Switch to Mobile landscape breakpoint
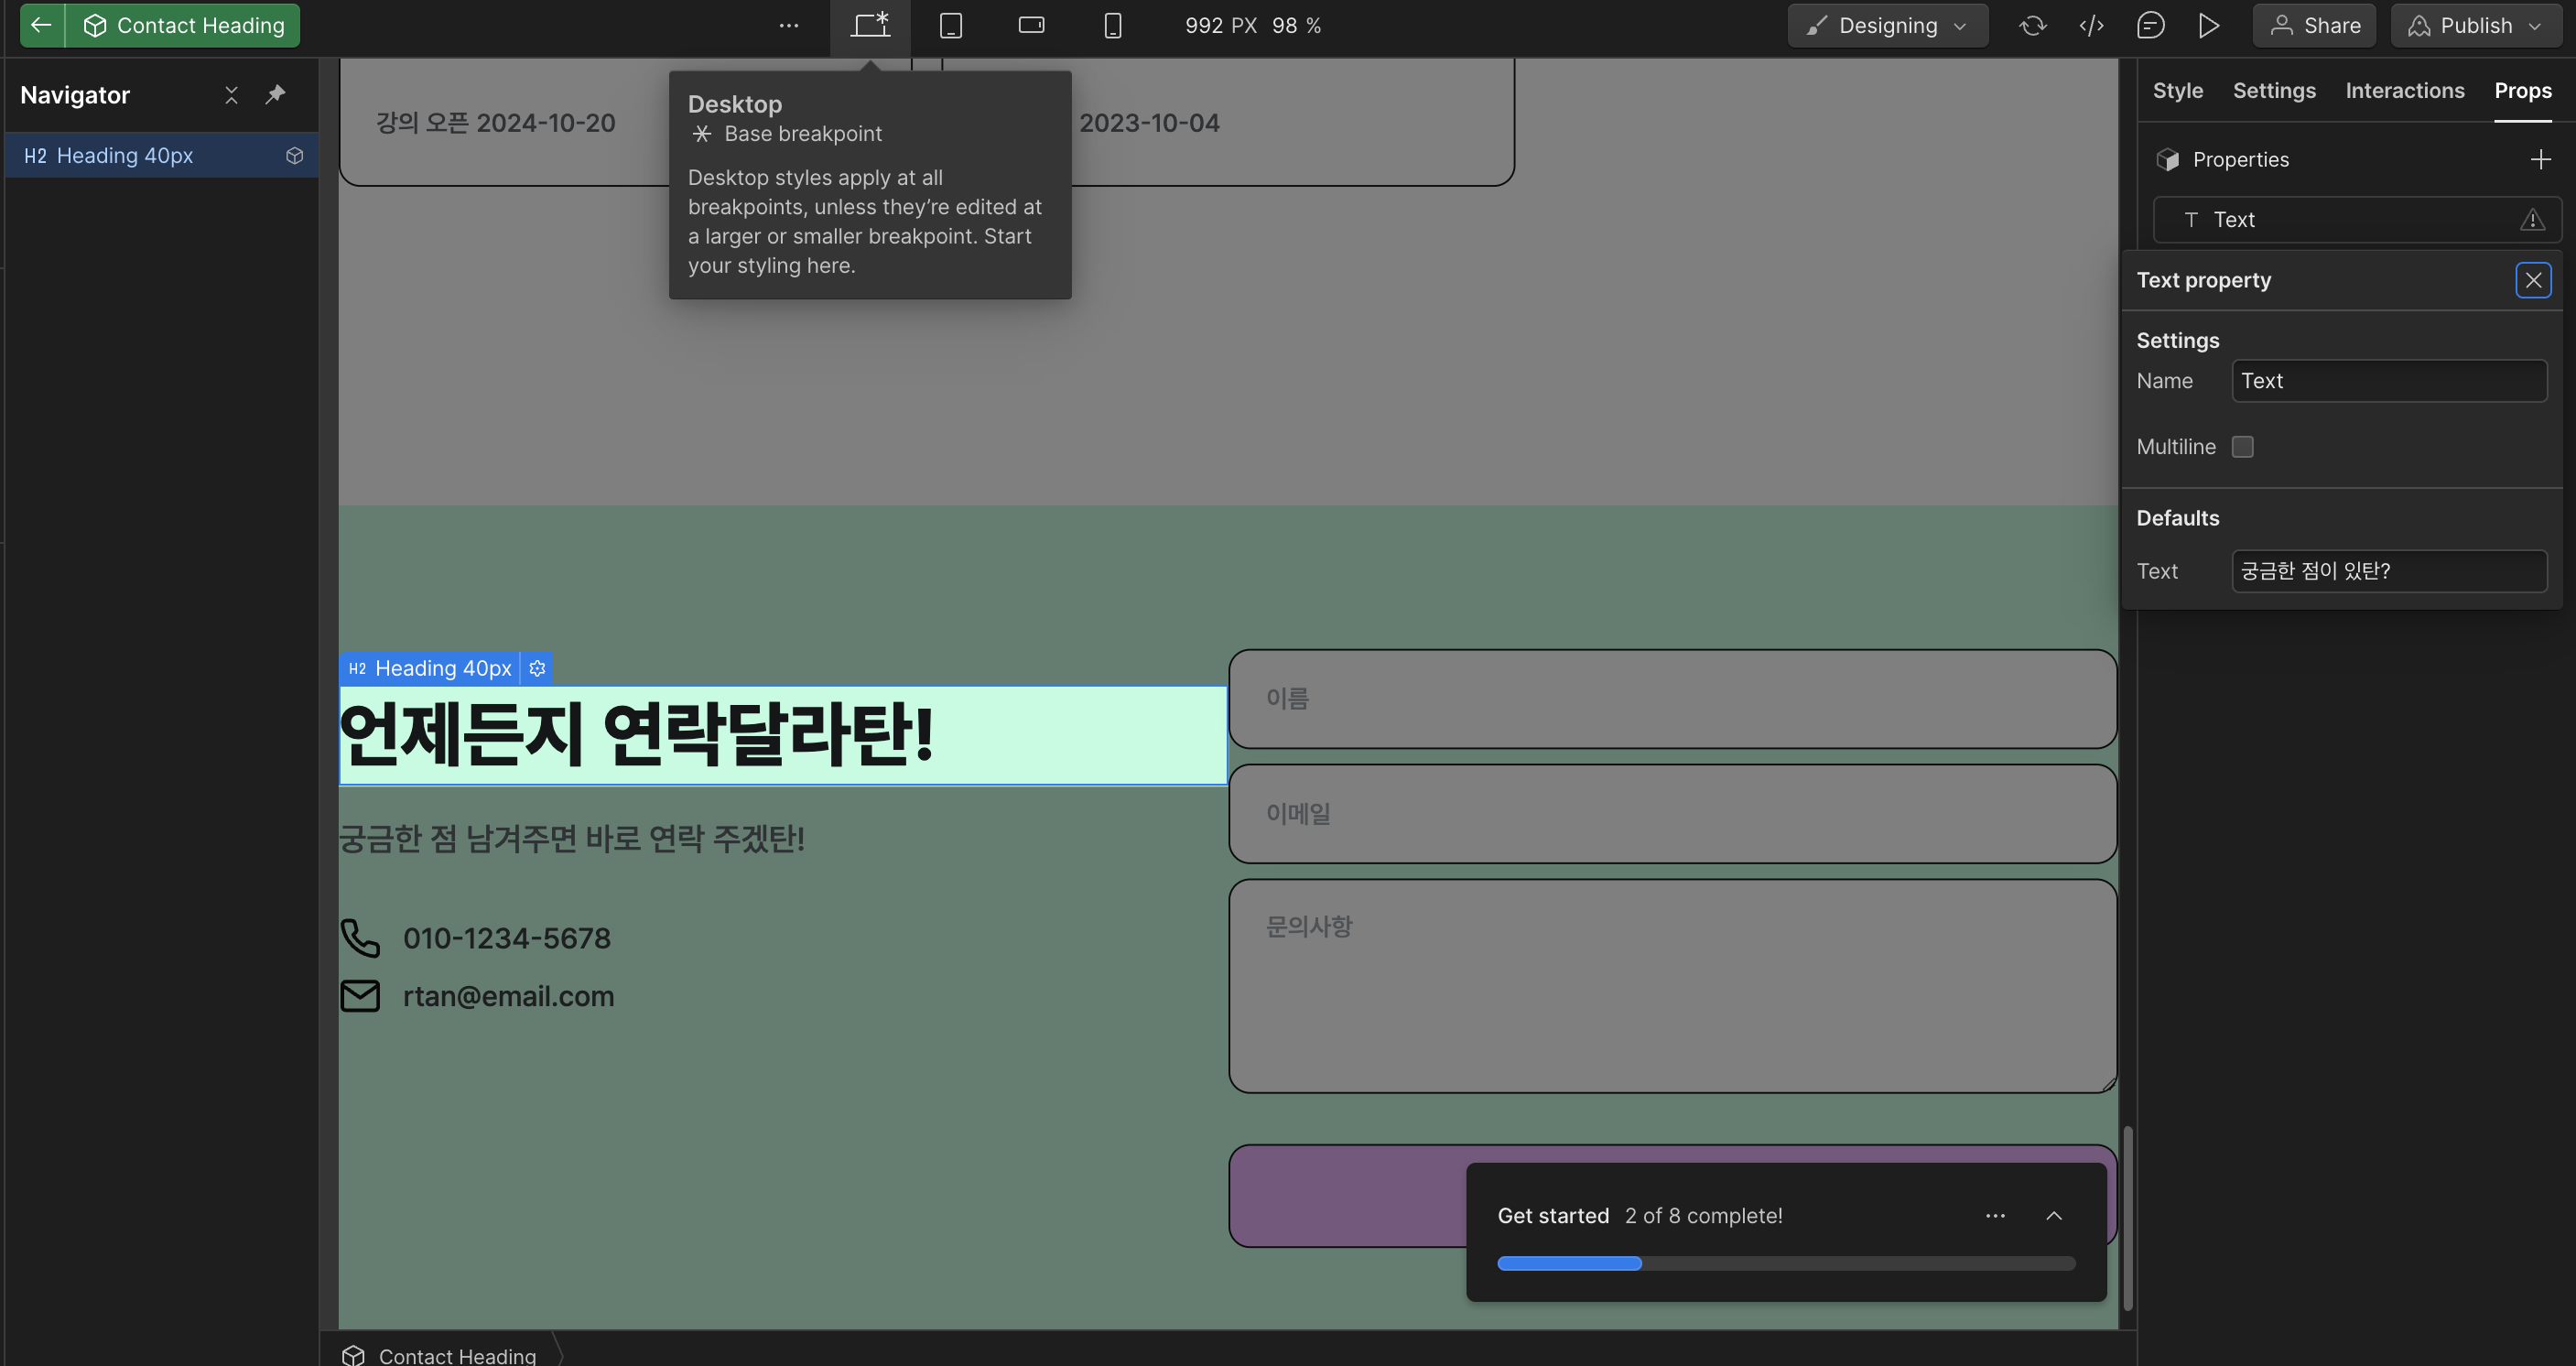The height and width of the screenshot is (1366, 2576). pos(1031,25)
